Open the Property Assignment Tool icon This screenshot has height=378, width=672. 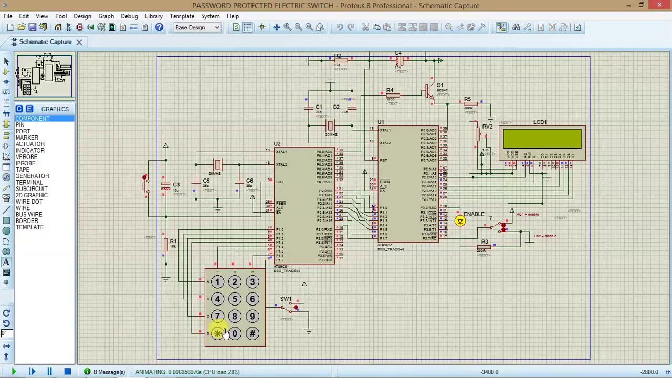(x=527, y=27)
